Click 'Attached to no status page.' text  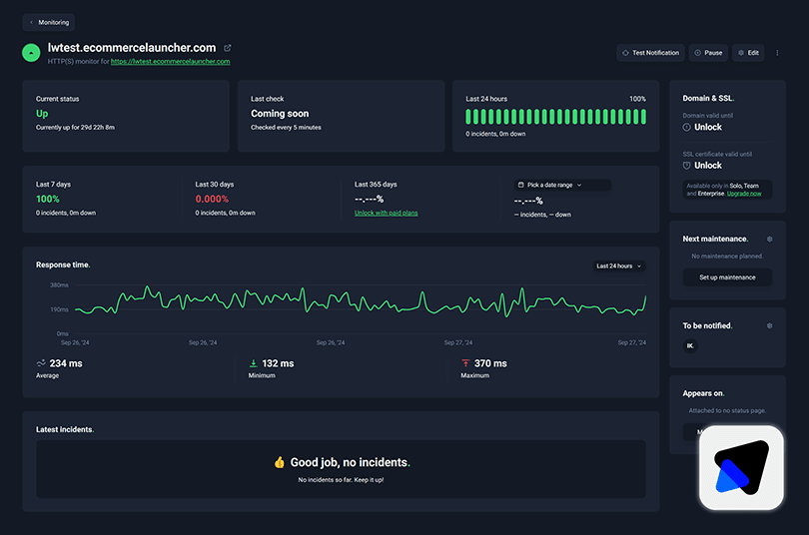727,411
